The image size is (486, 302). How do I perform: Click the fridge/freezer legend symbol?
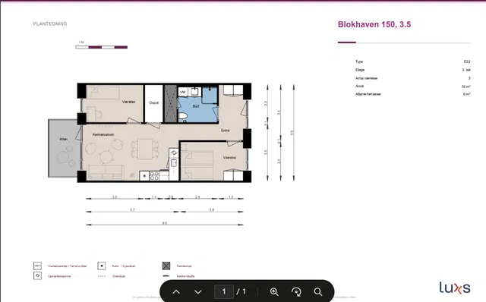click(x=101, y=266)
